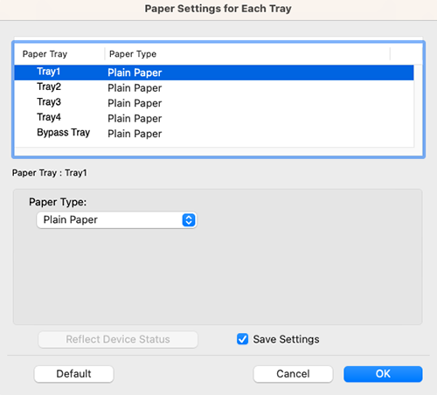This screenshot has width=437, height=395.
Task: Select the Tray3 row
Action: [x=214, y=103]
